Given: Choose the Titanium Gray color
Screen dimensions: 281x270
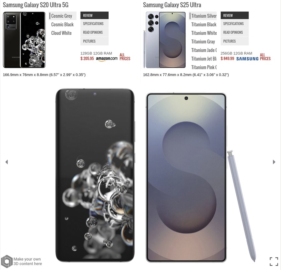Looking at the screenshot, I should pos(203,42).
